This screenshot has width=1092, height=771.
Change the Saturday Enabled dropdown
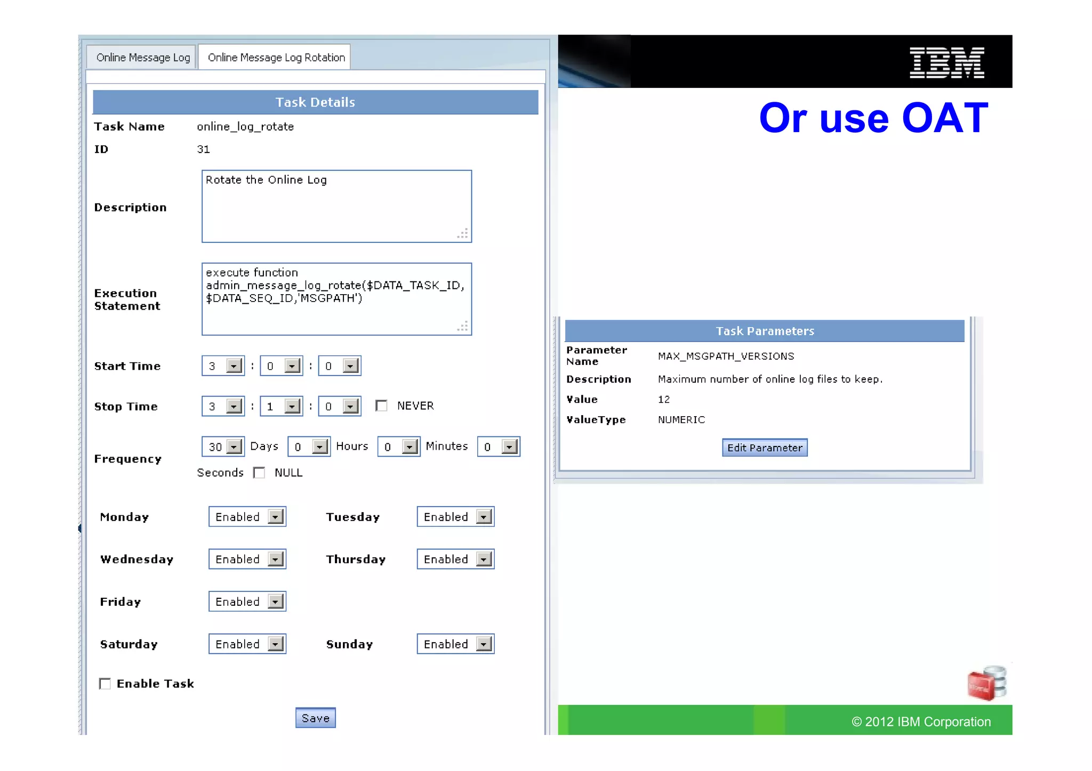tap(247, 644)
